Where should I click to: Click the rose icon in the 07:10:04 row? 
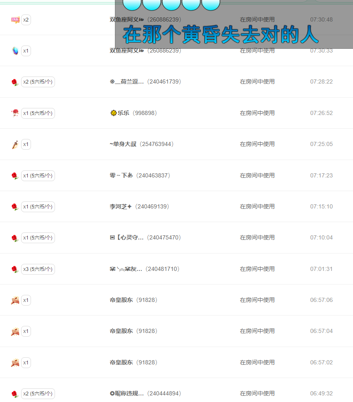tap(15, 238)
